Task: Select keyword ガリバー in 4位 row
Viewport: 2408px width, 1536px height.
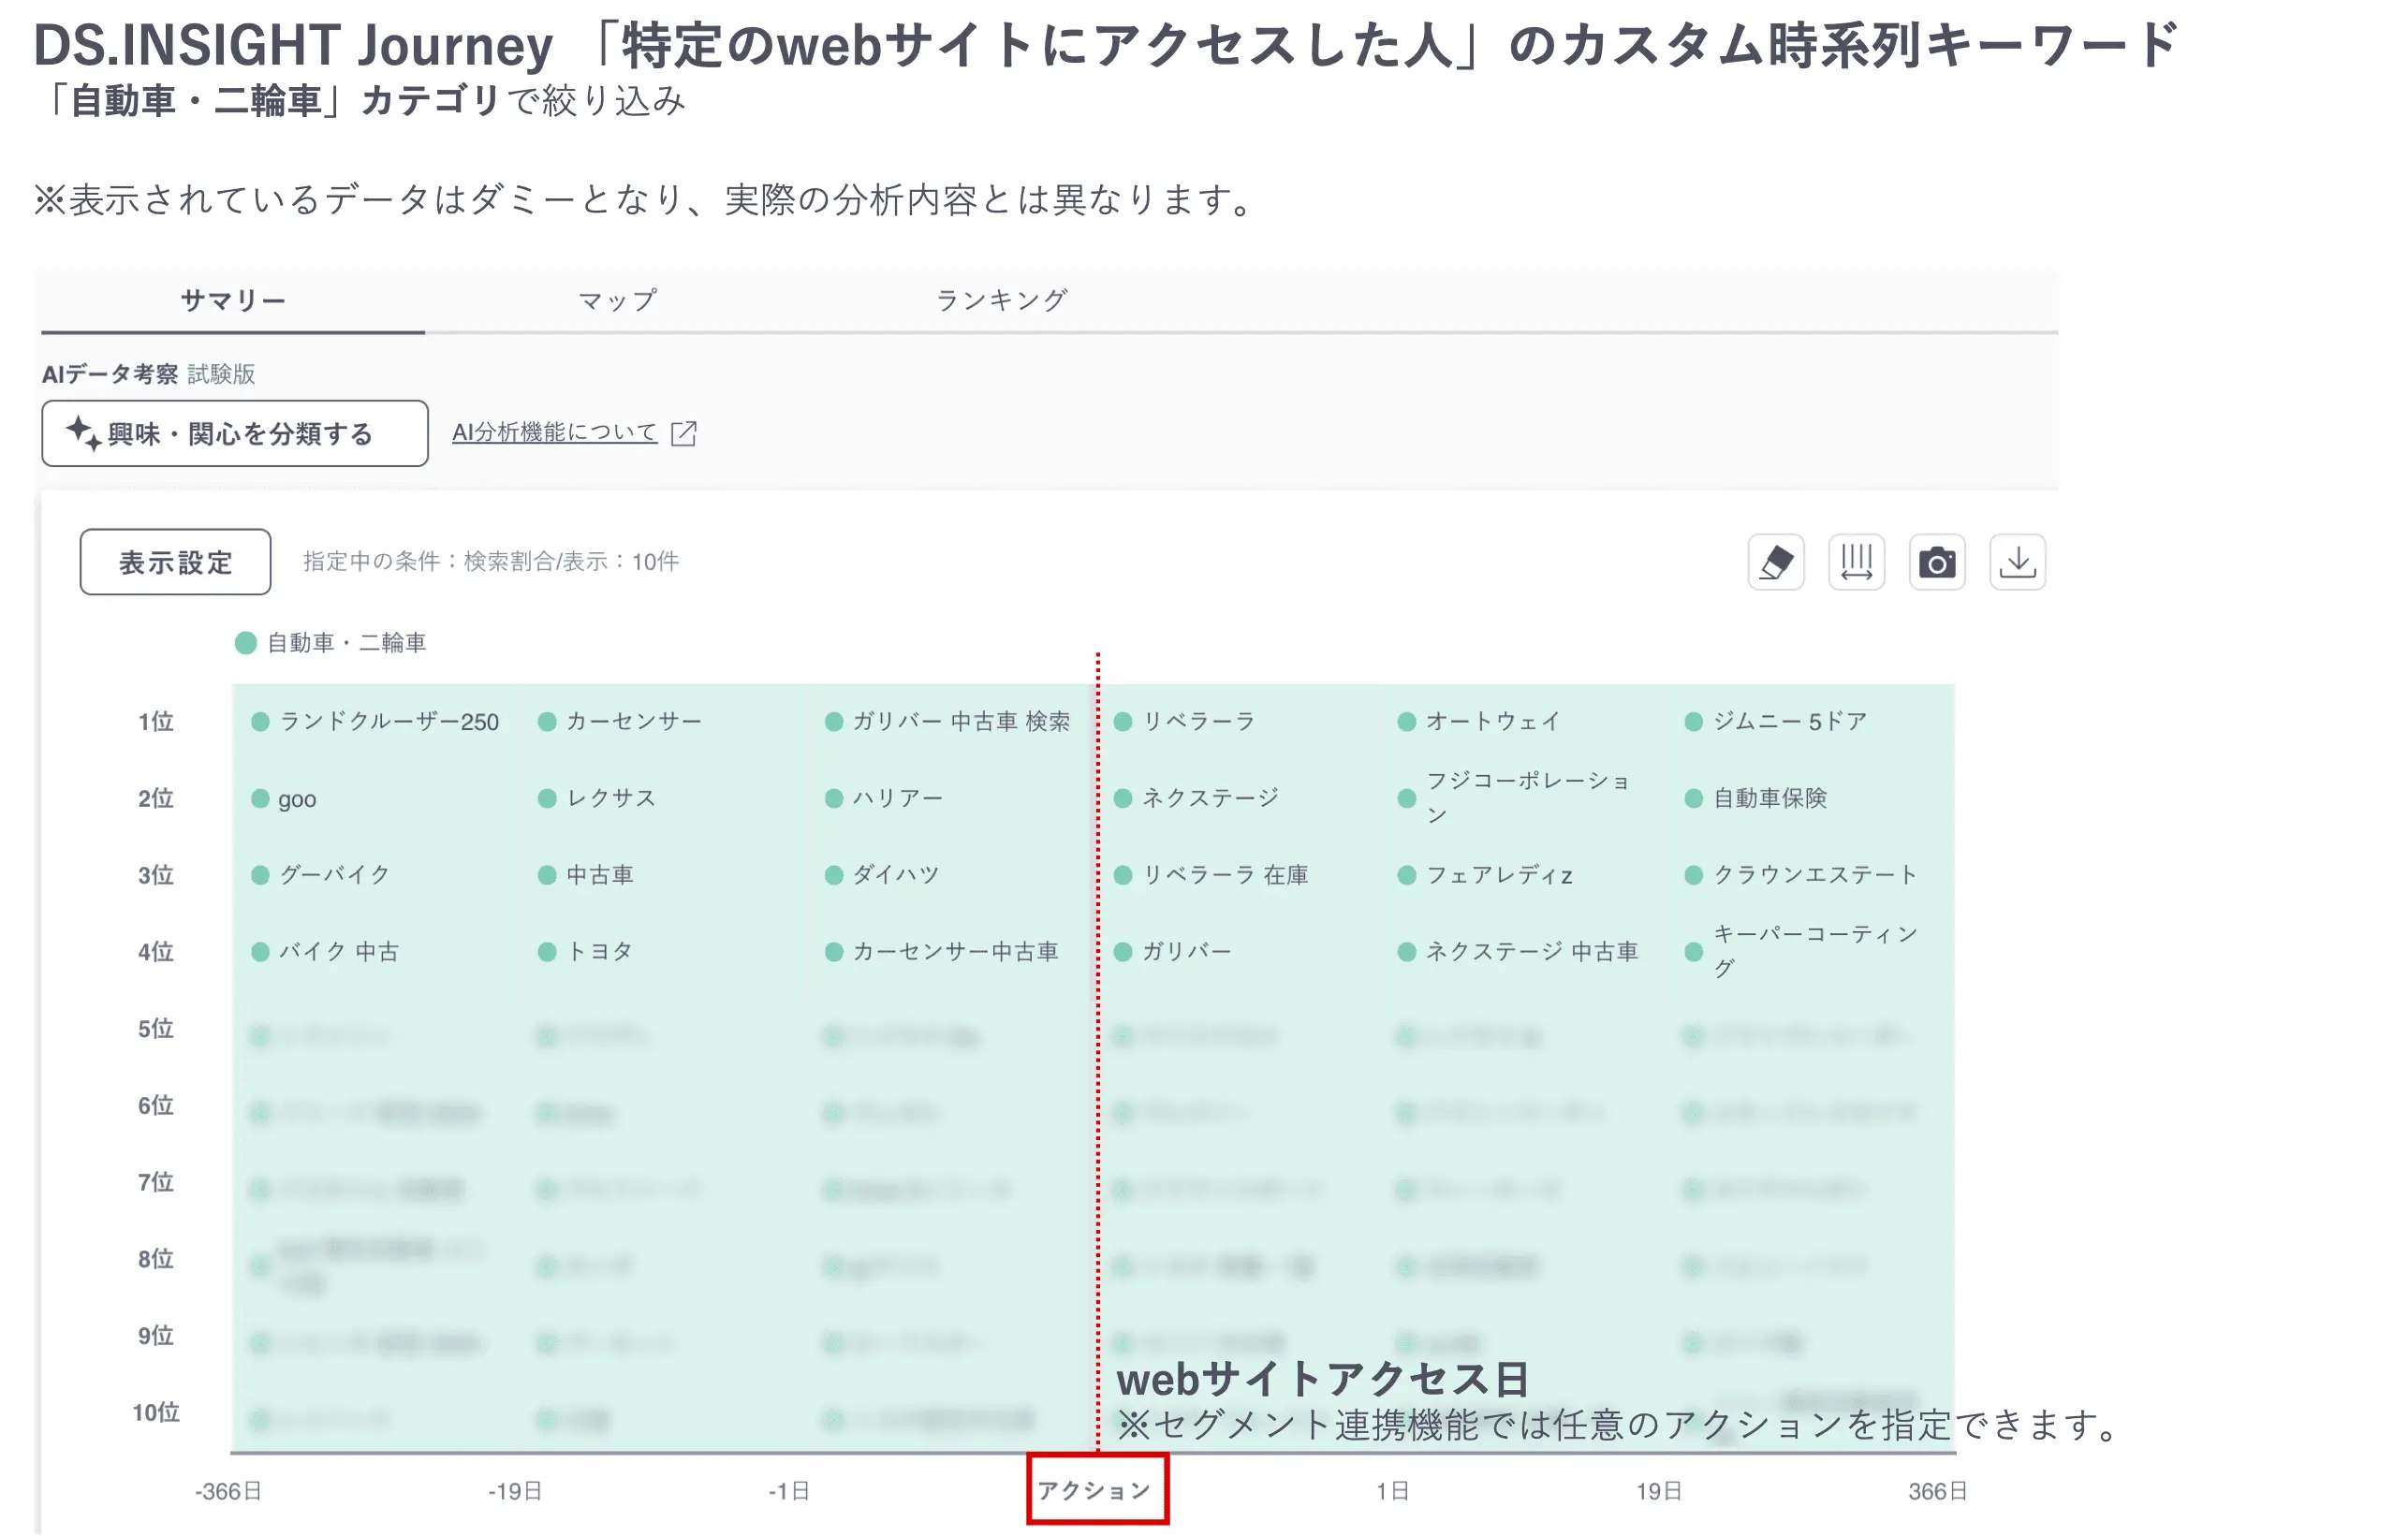Action: click(x=1187, y=952)
